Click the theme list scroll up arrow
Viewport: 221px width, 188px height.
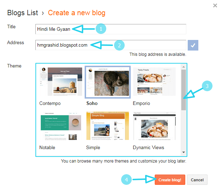click(x=183, y=67)
